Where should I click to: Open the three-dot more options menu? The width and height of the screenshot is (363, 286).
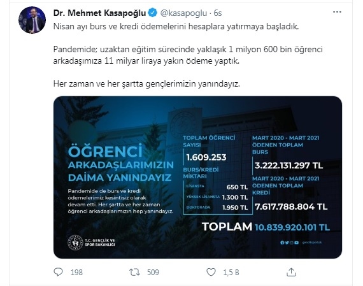(x=337, y=12)
